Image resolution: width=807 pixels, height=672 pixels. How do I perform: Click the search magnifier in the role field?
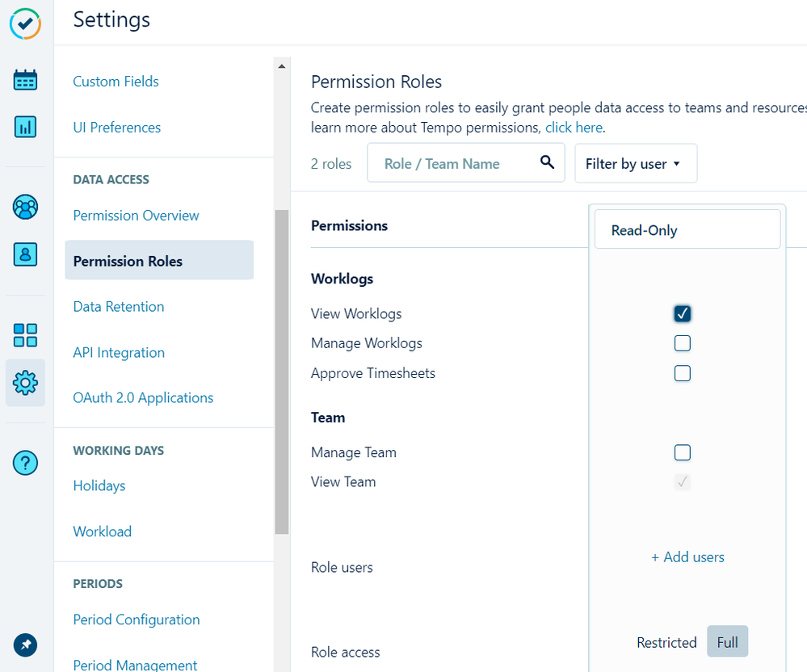pos(548,162)
